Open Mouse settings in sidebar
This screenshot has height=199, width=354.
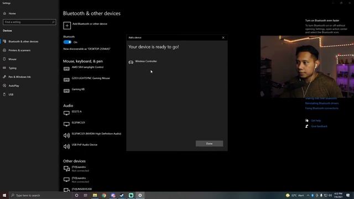pyautogui.click(x=12, y=59)
